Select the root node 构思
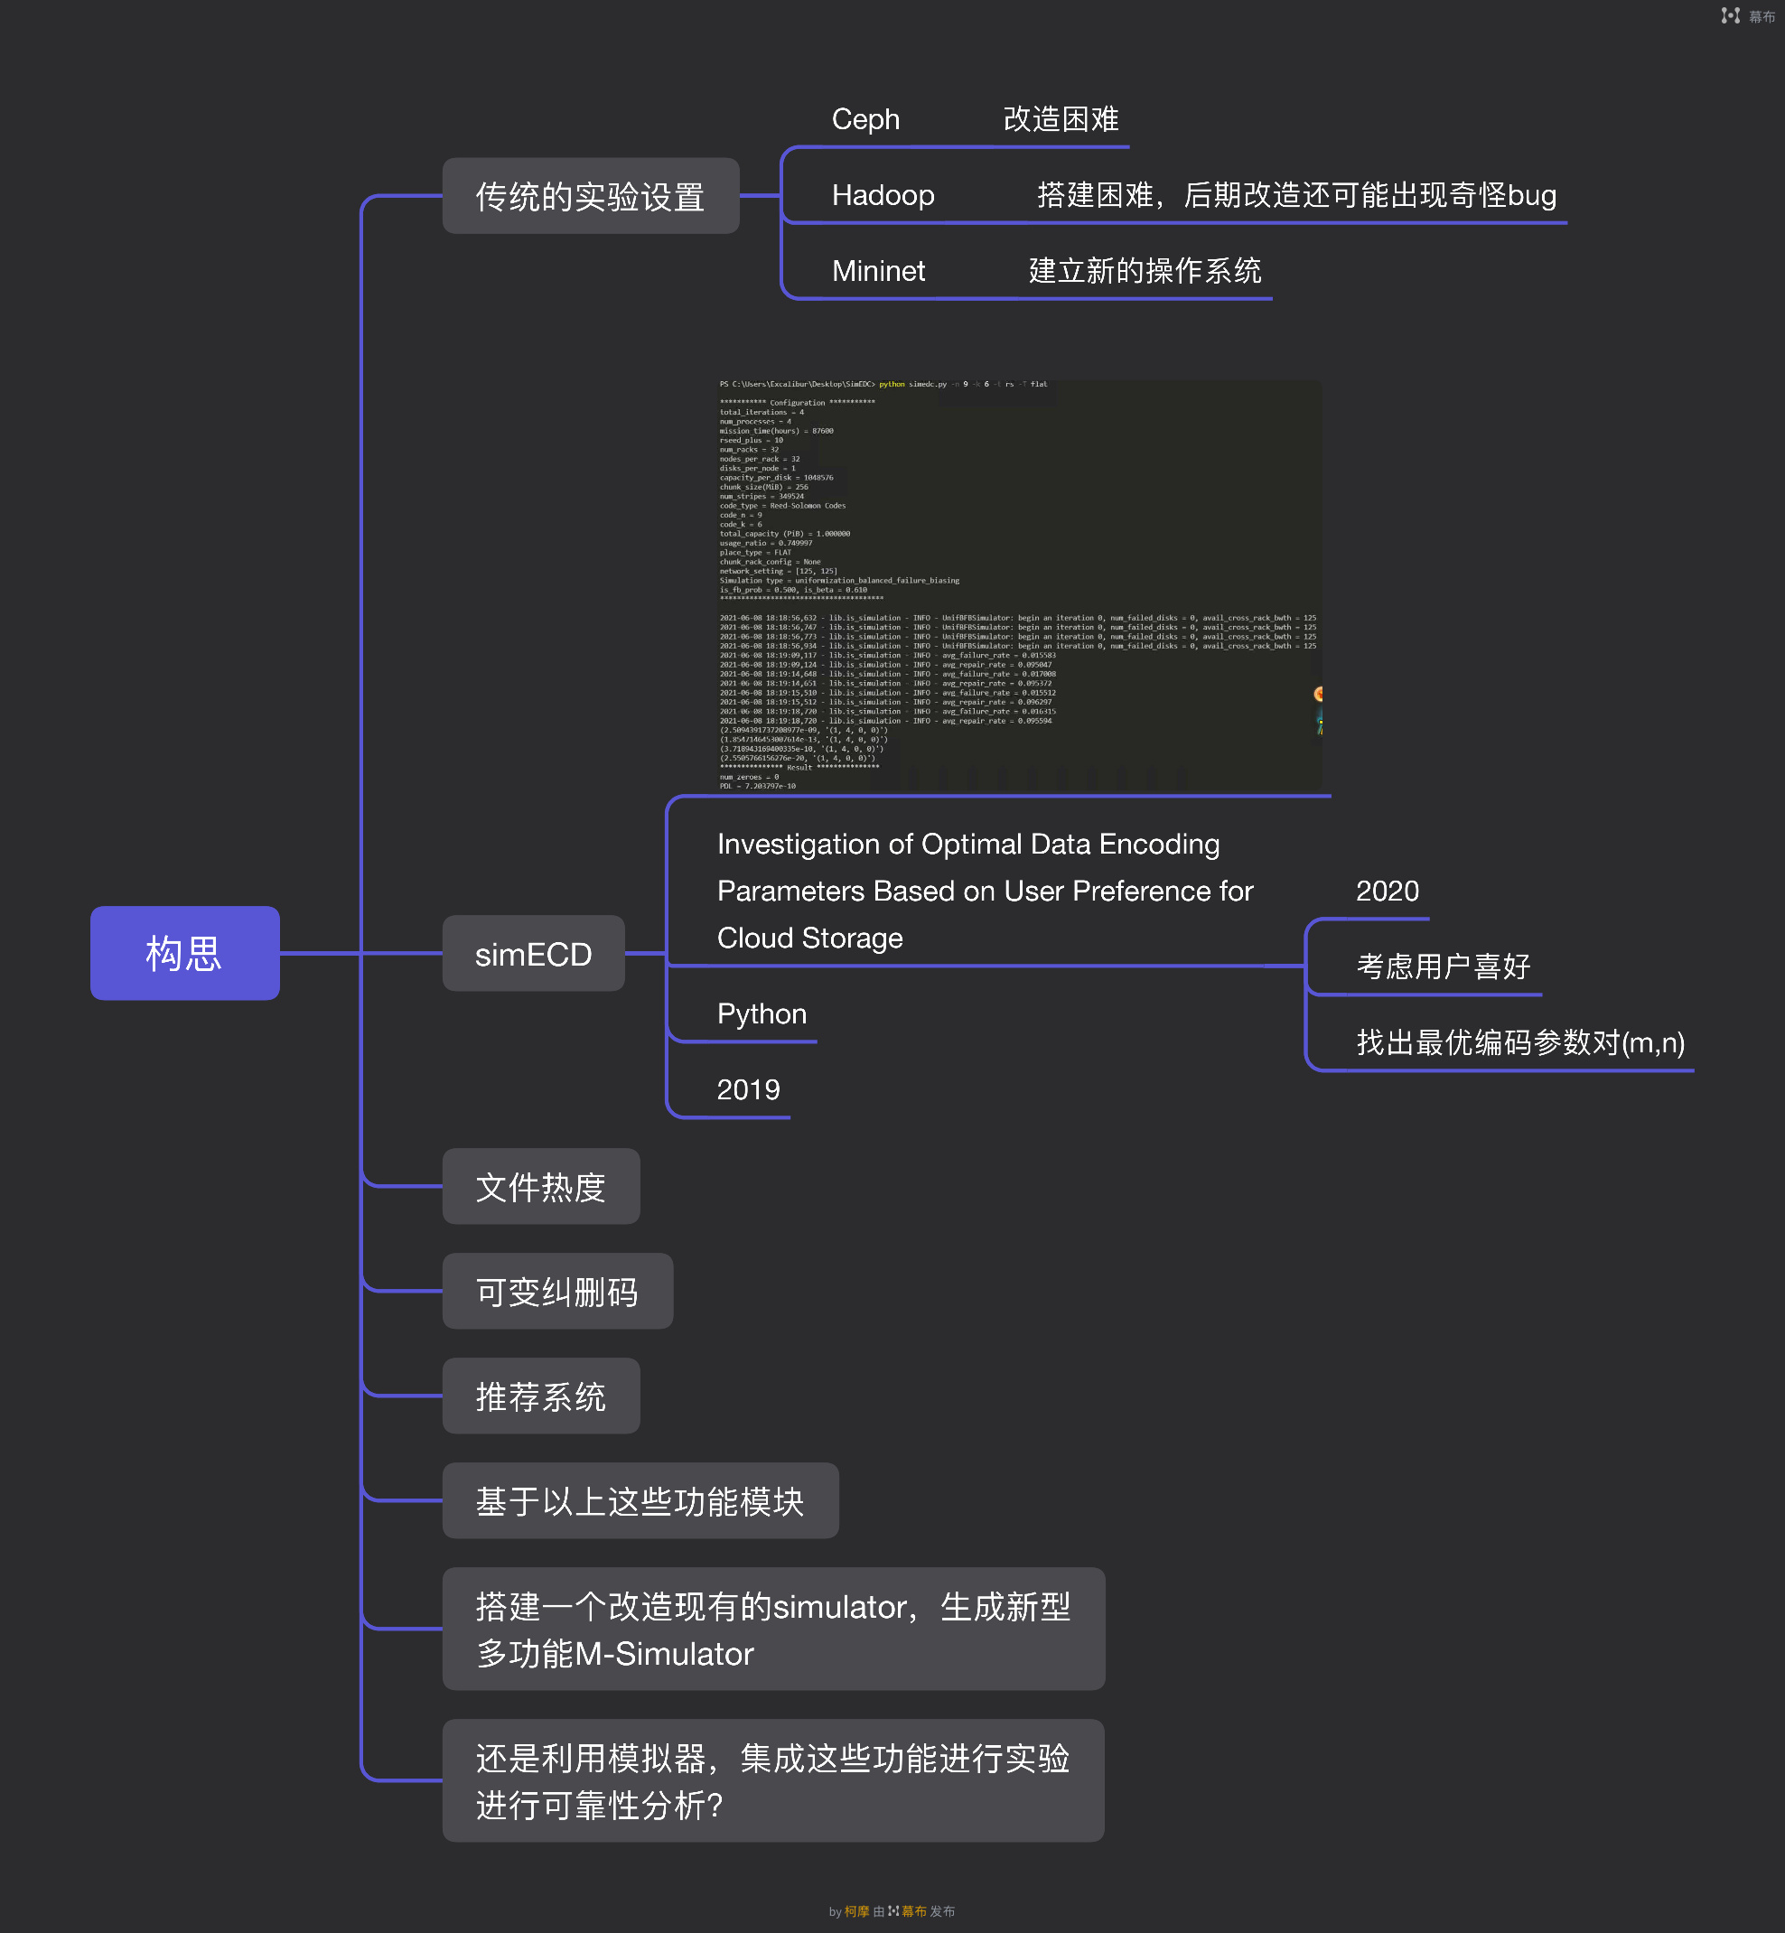 184,952
